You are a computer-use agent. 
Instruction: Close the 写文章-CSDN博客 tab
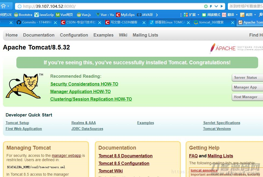pyautogui.click(x=144, y=23)
